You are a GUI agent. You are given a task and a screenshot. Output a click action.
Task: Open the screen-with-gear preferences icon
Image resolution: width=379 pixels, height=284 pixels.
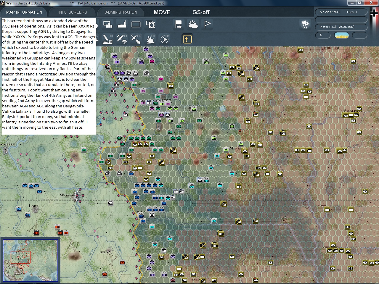click(150, 24)
